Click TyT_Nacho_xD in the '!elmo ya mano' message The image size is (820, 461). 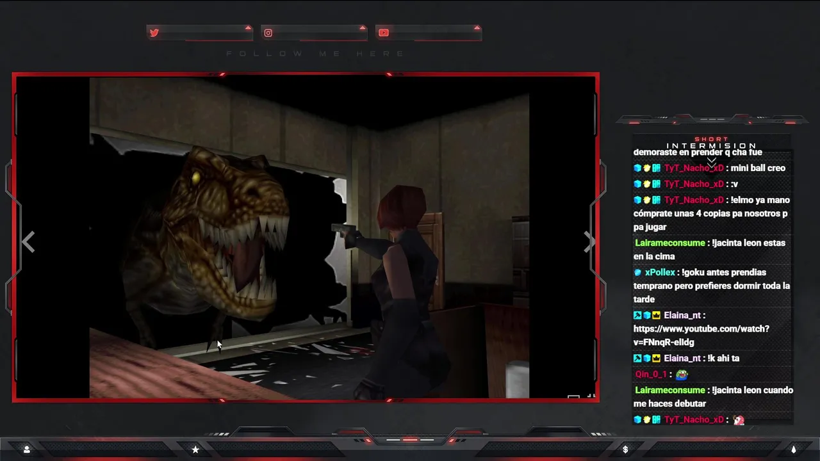694,200
